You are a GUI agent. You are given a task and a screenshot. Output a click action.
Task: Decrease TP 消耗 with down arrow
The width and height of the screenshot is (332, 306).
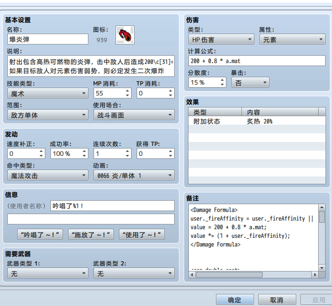(x=171, y=95)
